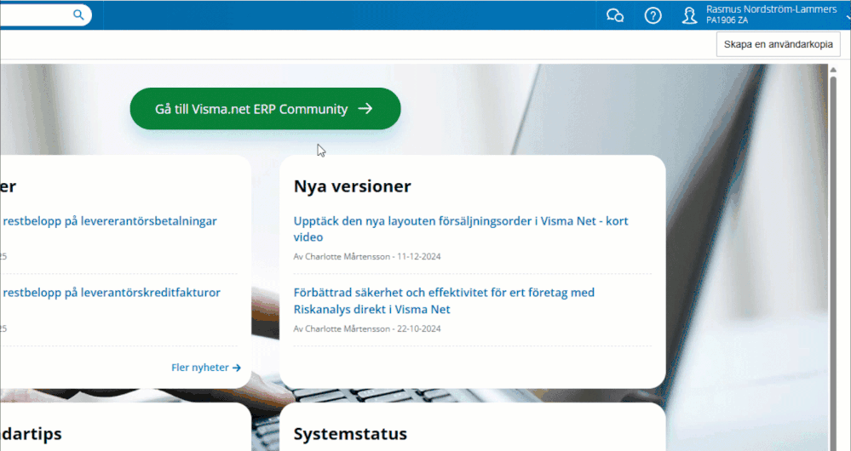Click the scrollbar up arrow

click(833, 70)
